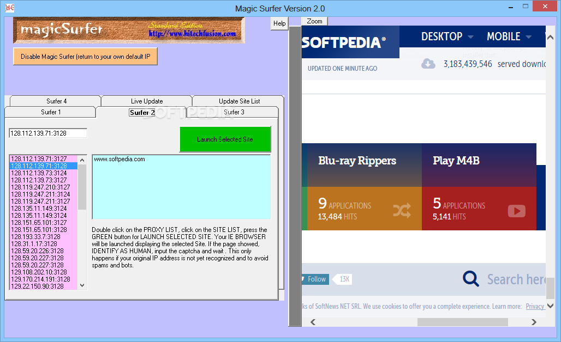Select proxy 128.119.247.211:3124
Viewport: 561px width, 342px height.
tap(43, 194)
